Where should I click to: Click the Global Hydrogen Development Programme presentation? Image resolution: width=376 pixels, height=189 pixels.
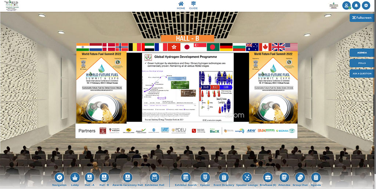click(x=188, y=87)
